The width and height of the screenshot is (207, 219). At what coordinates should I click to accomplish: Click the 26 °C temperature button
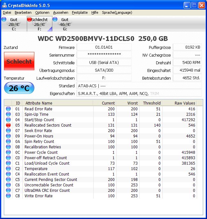[19, 88]
